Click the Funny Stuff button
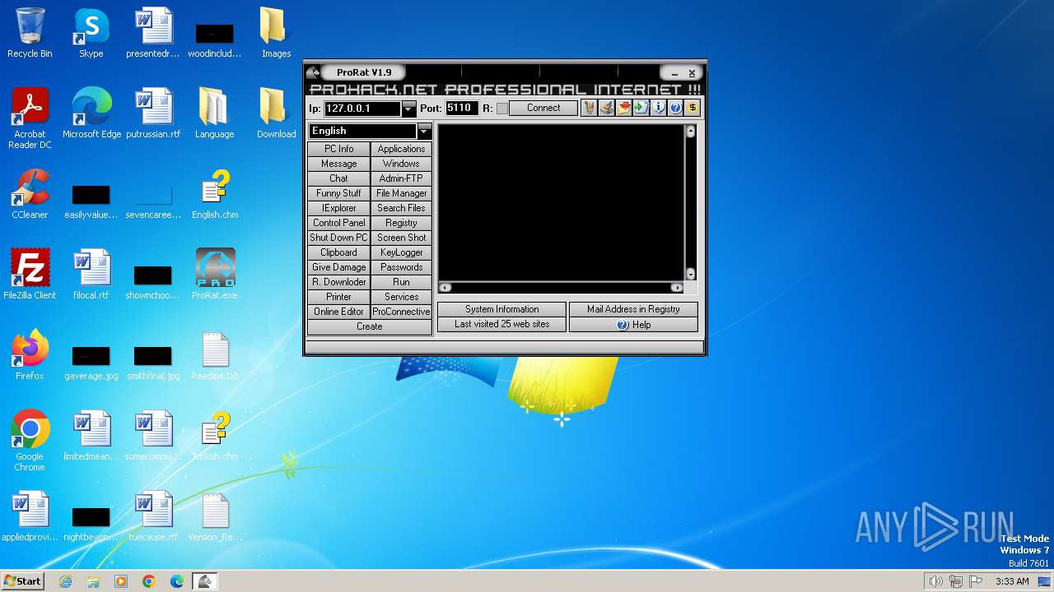The image size is (1054, 592). coord(338,193)
